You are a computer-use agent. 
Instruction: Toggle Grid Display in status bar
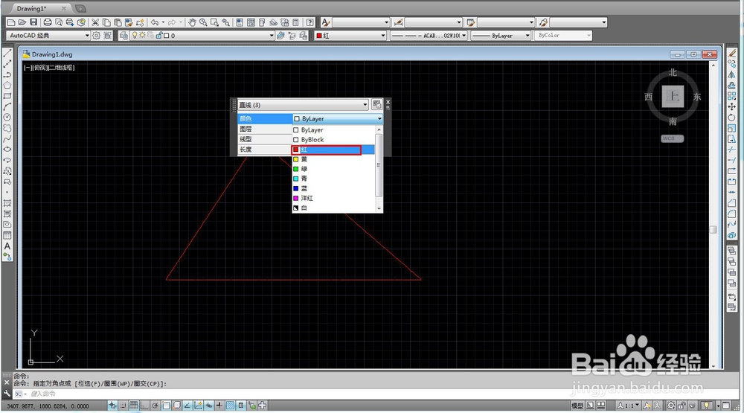tap(134, 406)
